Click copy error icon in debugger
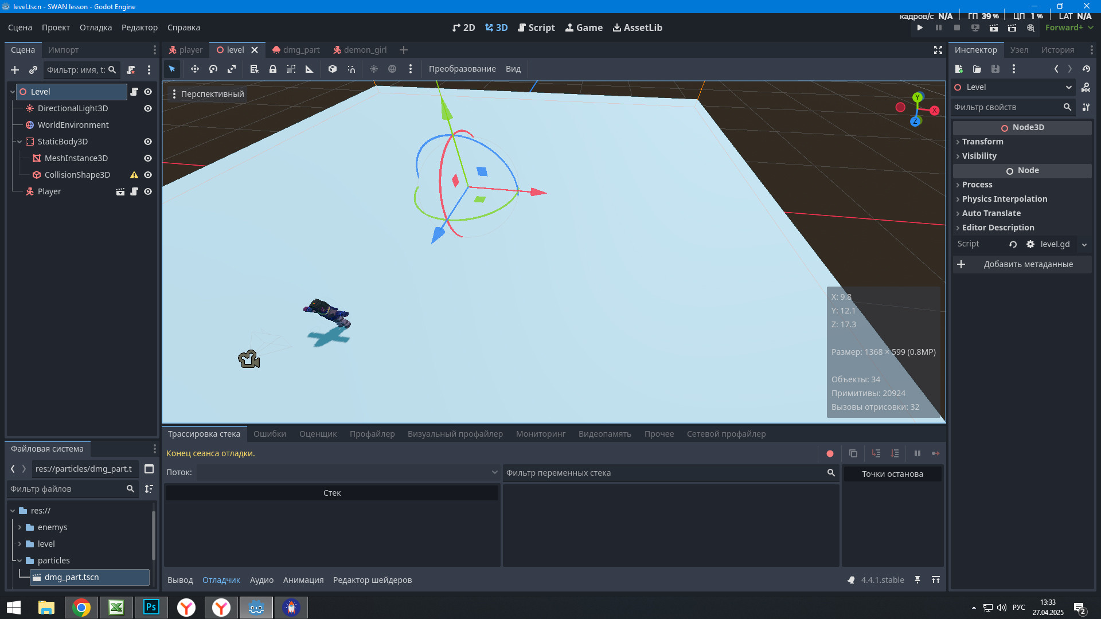 [853, 453]
